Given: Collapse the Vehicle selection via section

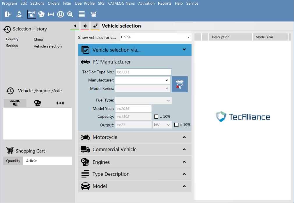Looking at the screenshot, I should (x=184, y=50).
